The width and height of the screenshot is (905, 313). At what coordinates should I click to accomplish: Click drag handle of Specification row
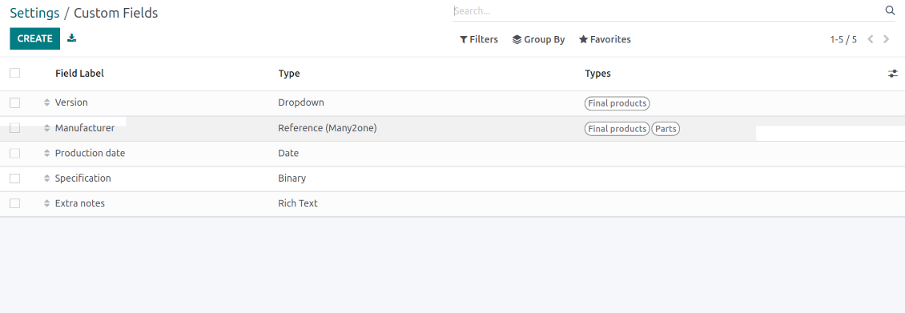coord(46,179)
